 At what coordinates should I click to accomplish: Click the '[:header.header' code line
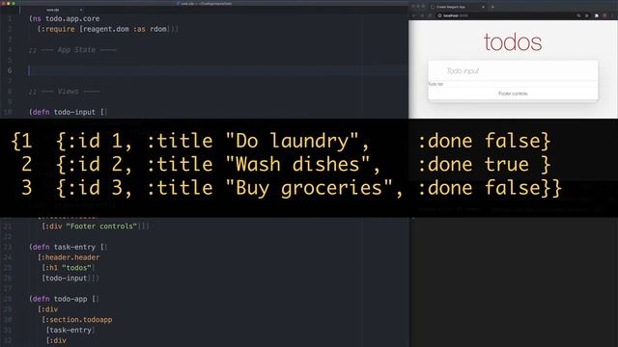coord(69,257)
